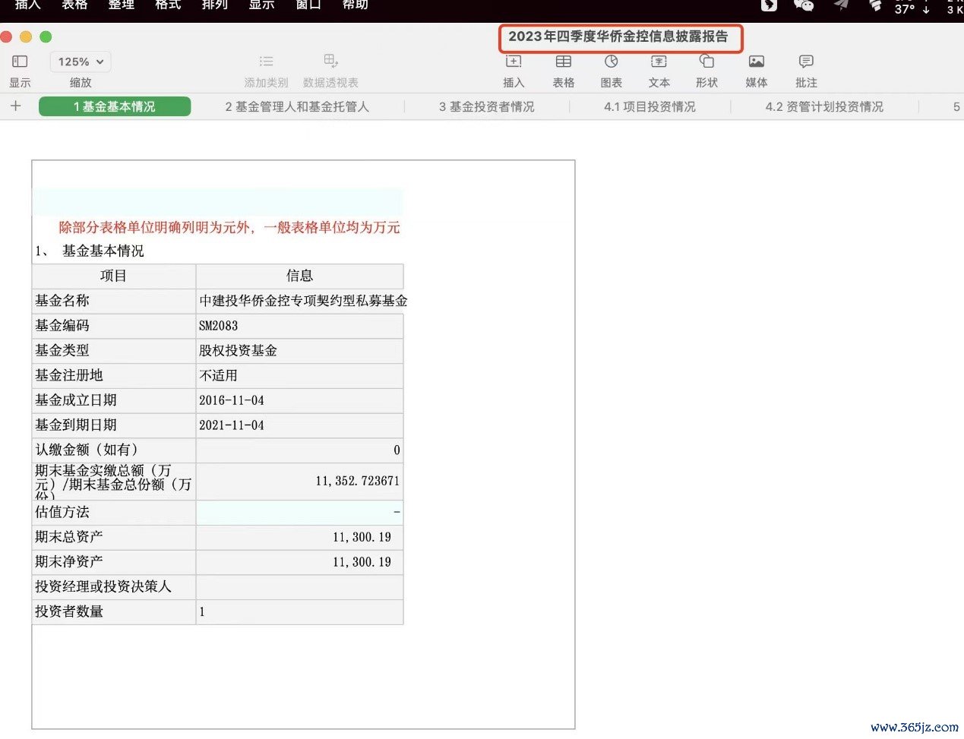The image size is (964, 739).
Task: Click the 表格 (Table) toolbar icon
Action: click(x=563, y=62)
